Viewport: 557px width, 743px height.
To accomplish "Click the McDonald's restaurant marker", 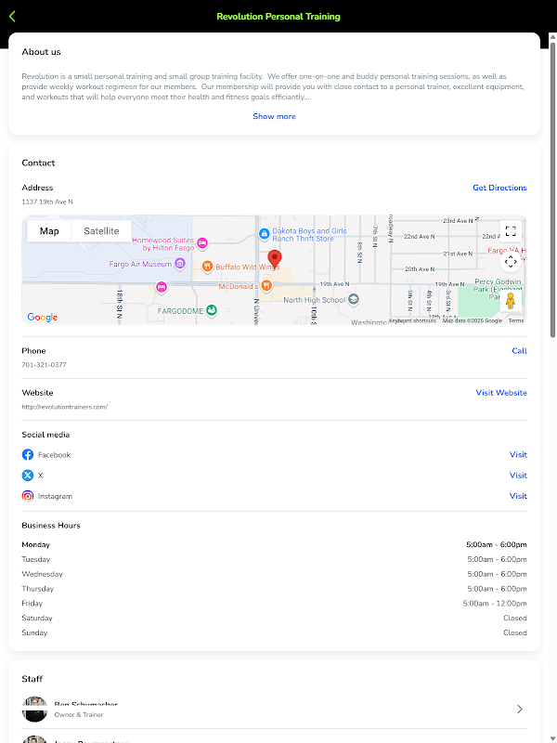I will tap(266, 286).
